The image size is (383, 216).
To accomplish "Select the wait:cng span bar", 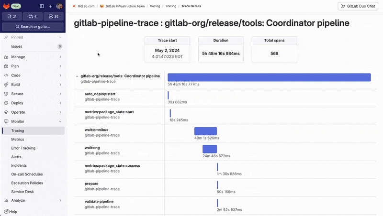I will [x=210, y=149].
